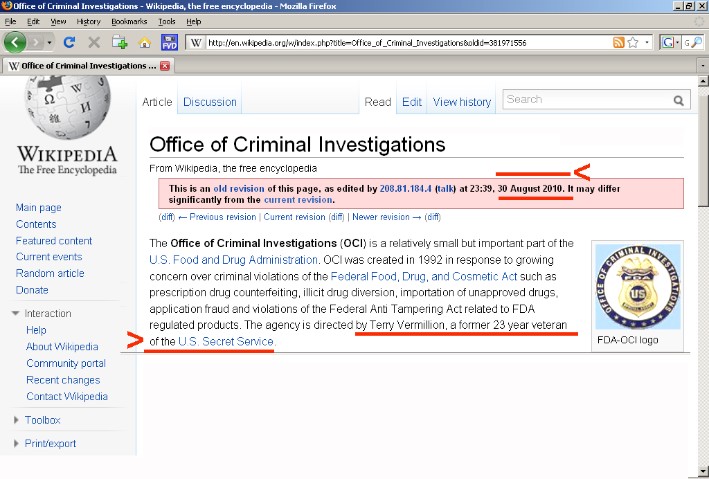Click the Wikipedia Search field
The image size is (709, 479).
588,100
